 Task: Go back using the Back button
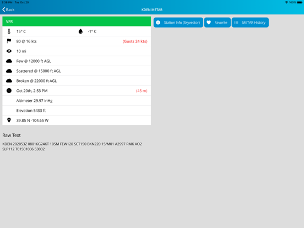pyautogui.click(x=8, y=9)
